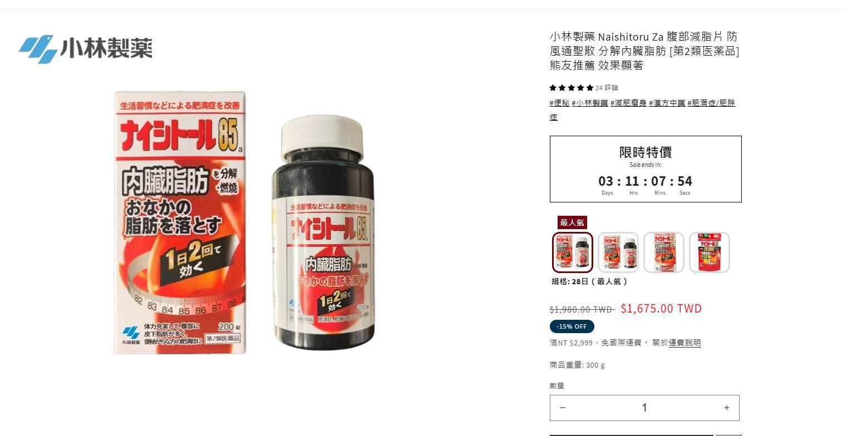Select the third box-only variant thumbnail

point(664,252)
